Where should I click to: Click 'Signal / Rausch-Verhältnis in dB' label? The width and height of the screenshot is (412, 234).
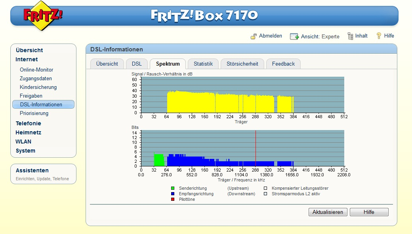tap(162, 74)
